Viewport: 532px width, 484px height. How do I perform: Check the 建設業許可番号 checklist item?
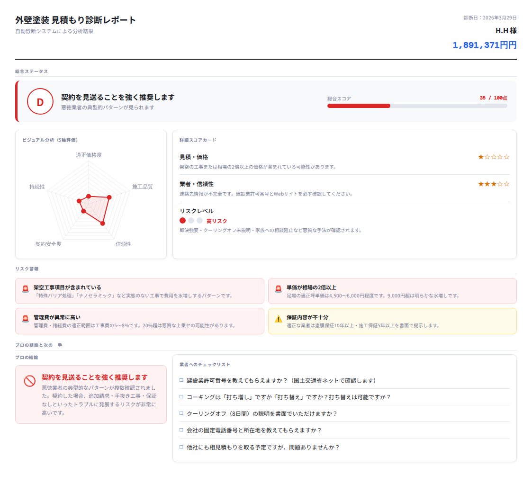point(181,379)
